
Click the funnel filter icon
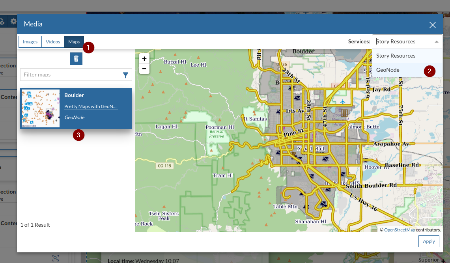(x=125, y=75)
